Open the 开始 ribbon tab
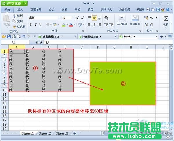Viewport: 174px width, 141px height. [7, 10]
